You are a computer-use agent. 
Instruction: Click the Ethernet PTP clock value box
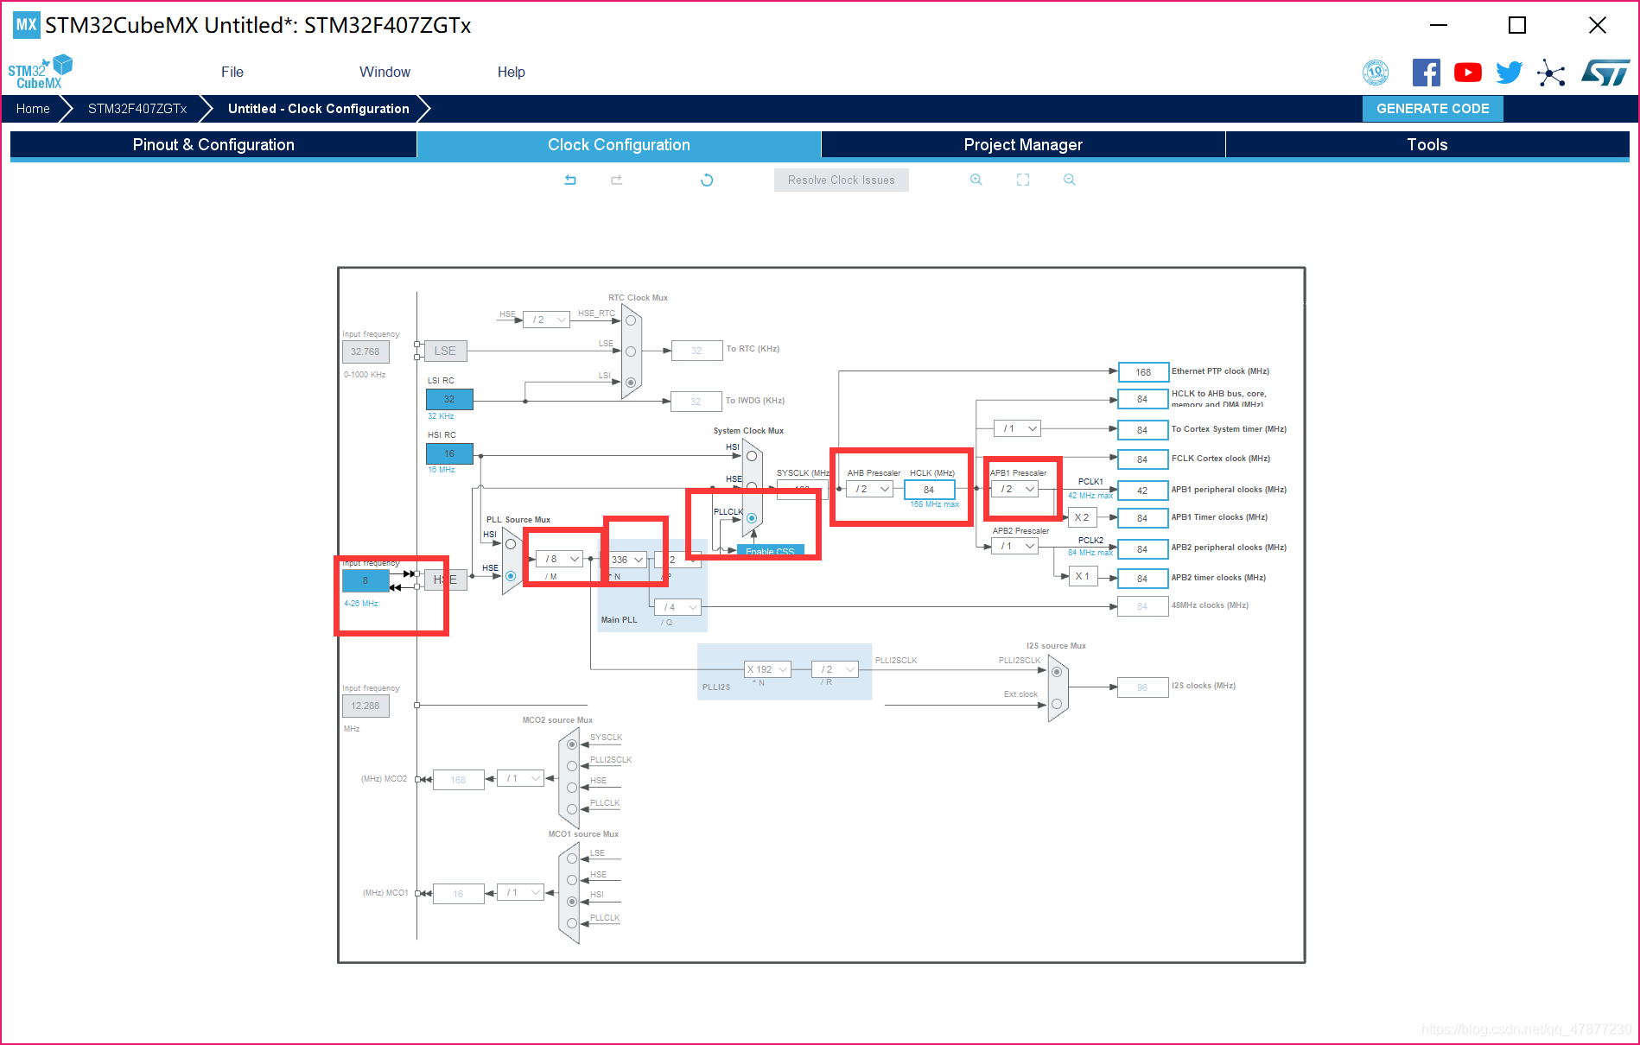coord(1143,372)
